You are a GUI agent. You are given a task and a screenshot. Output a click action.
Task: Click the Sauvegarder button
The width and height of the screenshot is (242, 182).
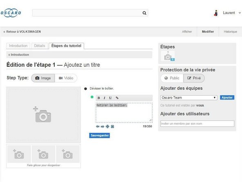[100, 135]
